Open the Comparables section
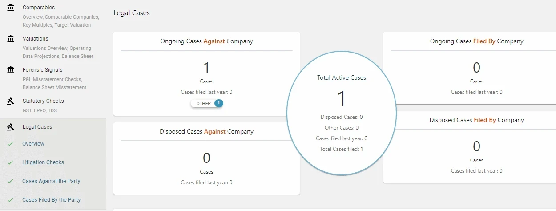Screen dimensions: 556x211 [x=39, y=8]
